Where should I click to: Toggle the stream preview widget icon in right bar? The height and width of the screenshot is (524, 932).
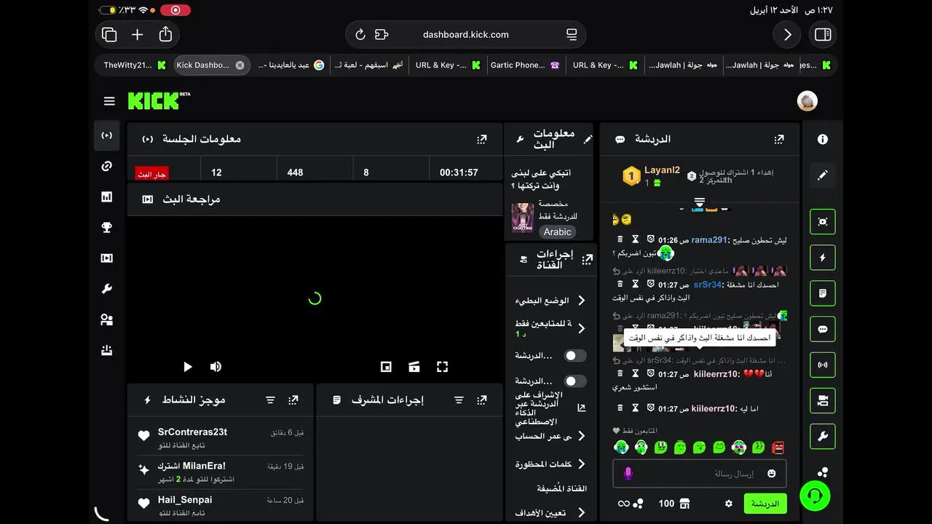point(823,221)
